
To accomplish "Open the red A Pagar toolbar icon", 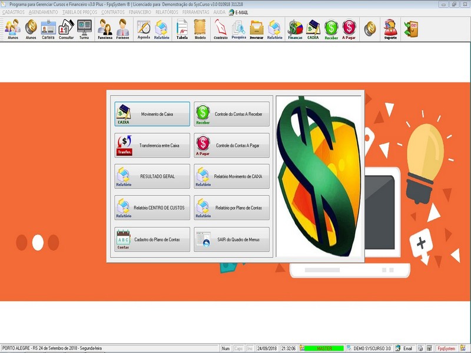I will (349, 29).
